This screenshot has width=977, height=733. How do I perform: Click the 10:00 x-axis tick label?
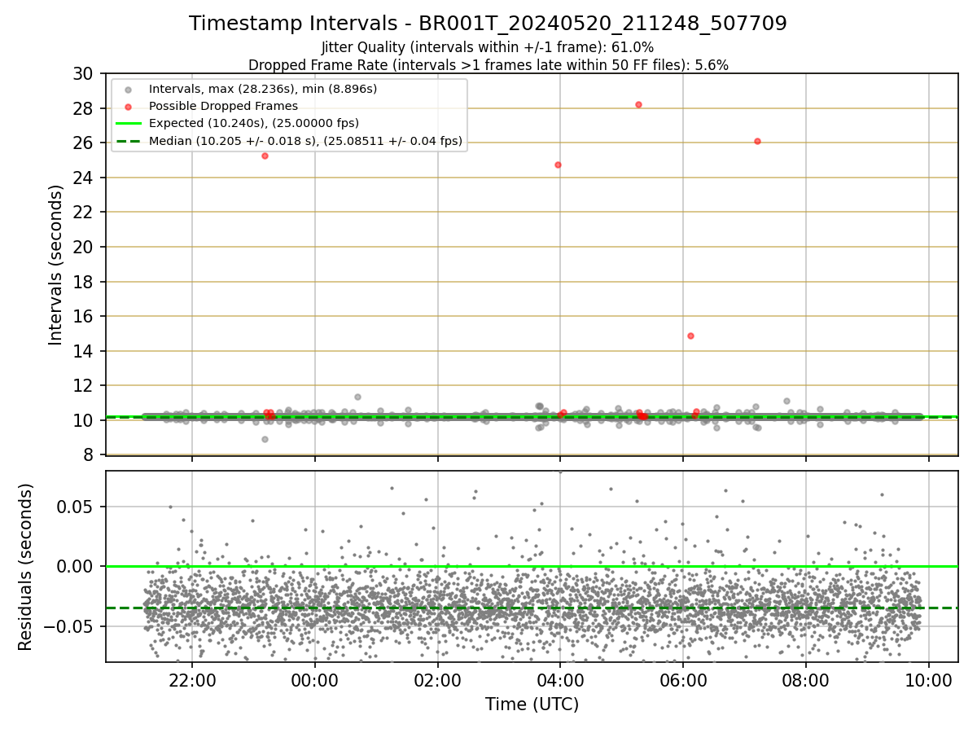tap(929, 681)
